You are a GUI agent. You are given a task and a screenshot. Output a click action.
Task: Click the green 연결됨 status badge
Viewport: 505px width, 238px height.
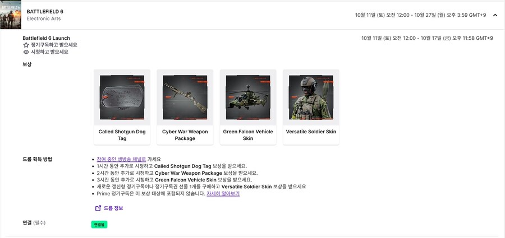point(99,225)
